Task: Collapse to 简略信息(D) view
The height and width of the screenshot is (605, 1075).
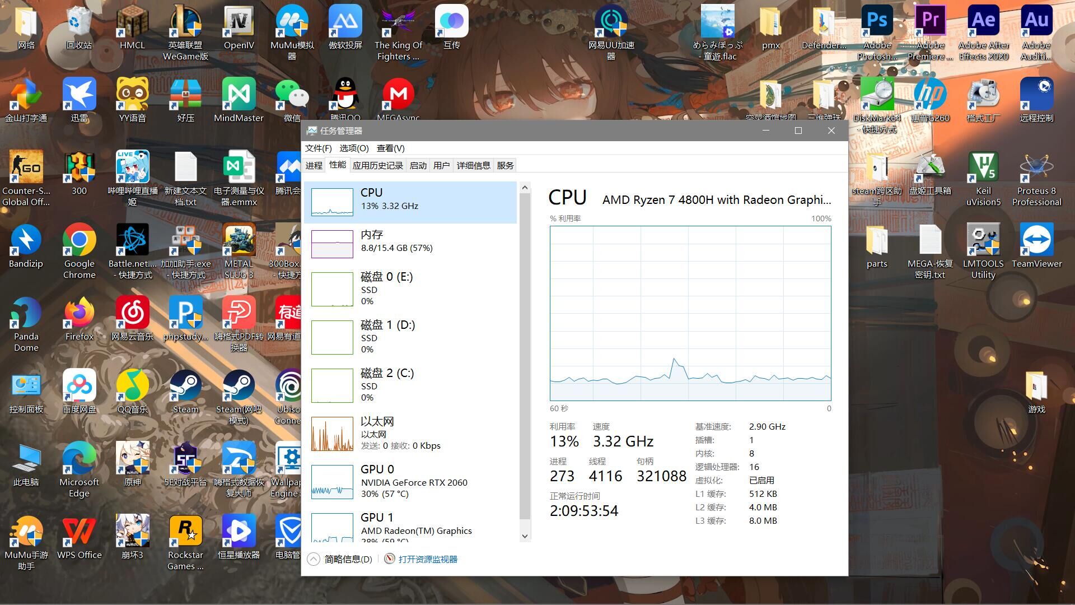Action: point(340,559)
